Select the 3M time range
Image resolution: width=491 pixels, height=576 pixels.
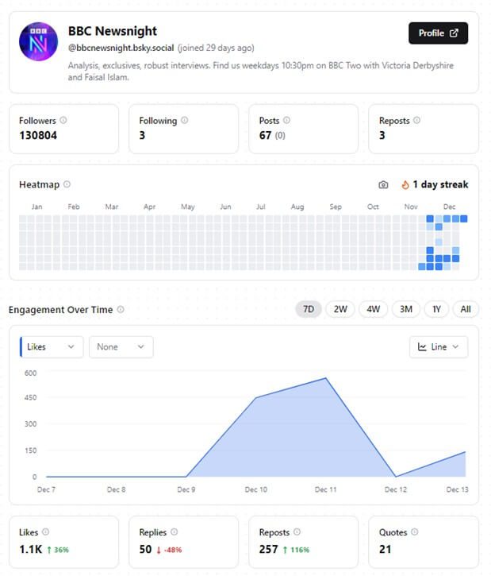(x=406, y=309)
